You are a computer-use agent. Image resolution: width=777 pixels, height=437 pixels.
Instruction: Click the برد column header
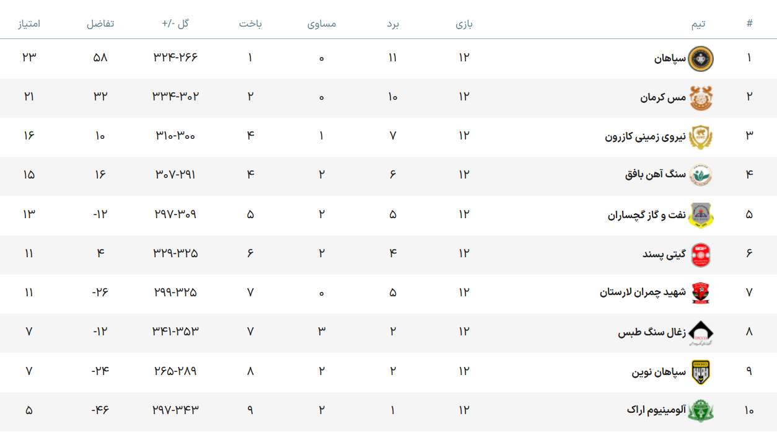click(x=393, y=24)
